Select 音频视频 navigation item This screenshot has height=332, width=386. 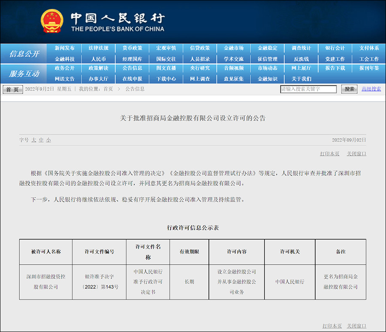tap(234, 68)
